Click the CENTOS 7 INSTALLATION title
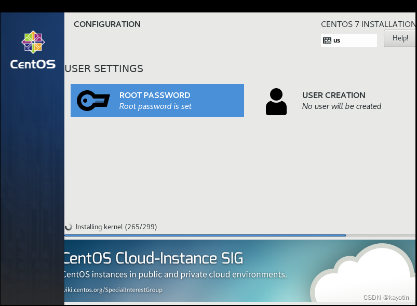This screenshot has height=306, width=417. [x=368, y=24]
